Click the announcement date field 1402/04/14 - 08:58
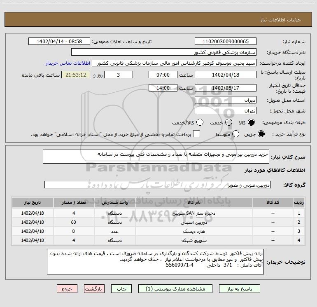The image size is (317, 307). [59, 42]
